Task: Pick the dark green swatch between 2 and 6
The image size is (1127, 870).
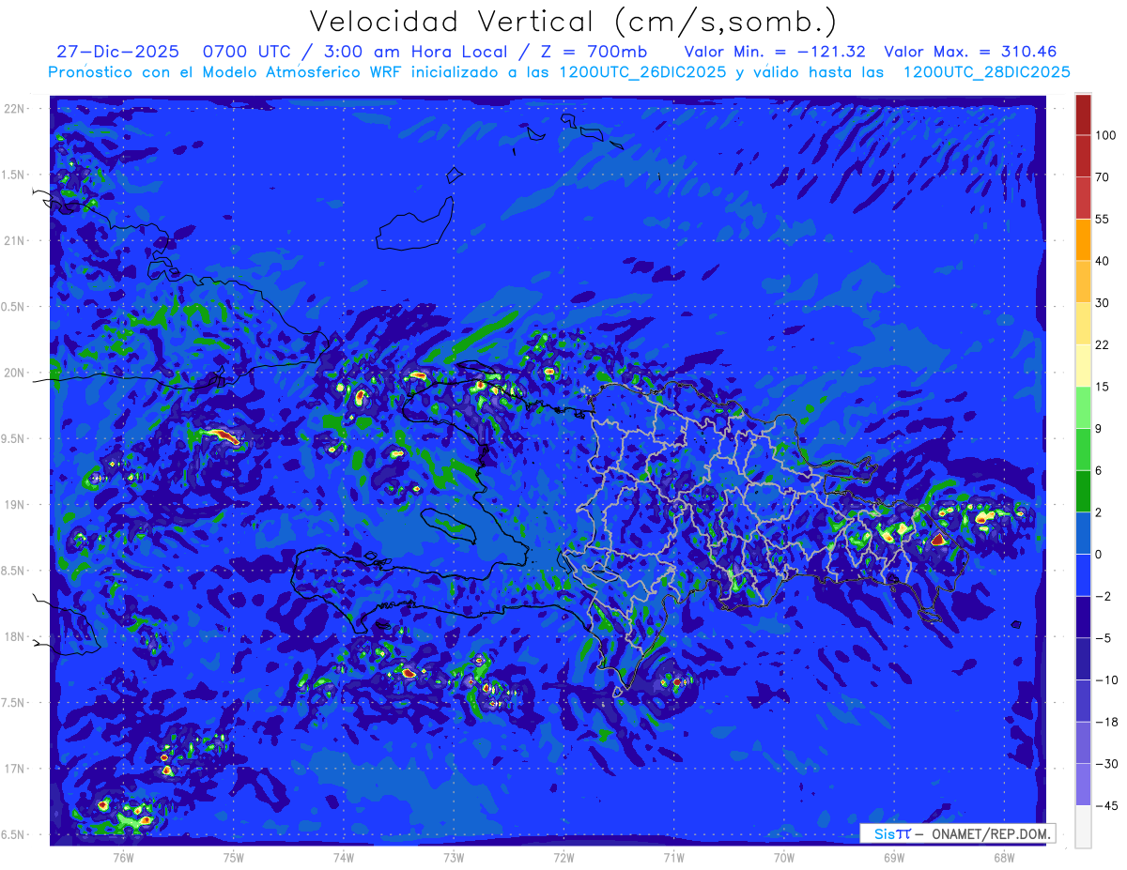Action: pyautogui.click(x=1083, y=491)
